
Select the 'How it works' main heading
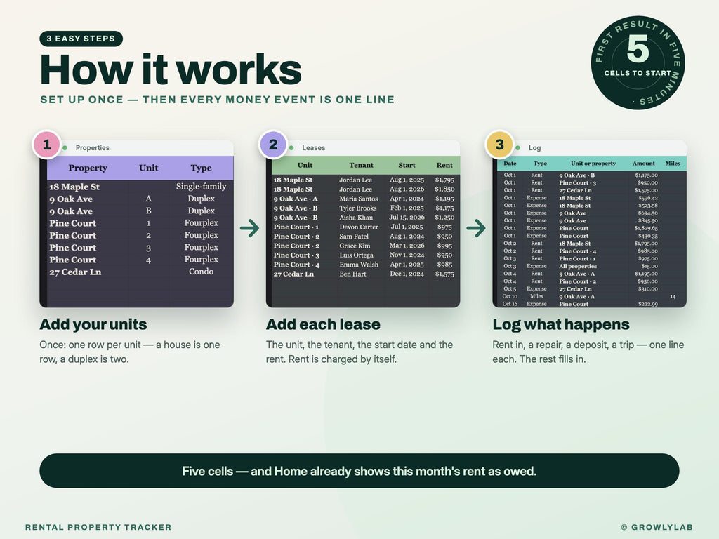171,69
